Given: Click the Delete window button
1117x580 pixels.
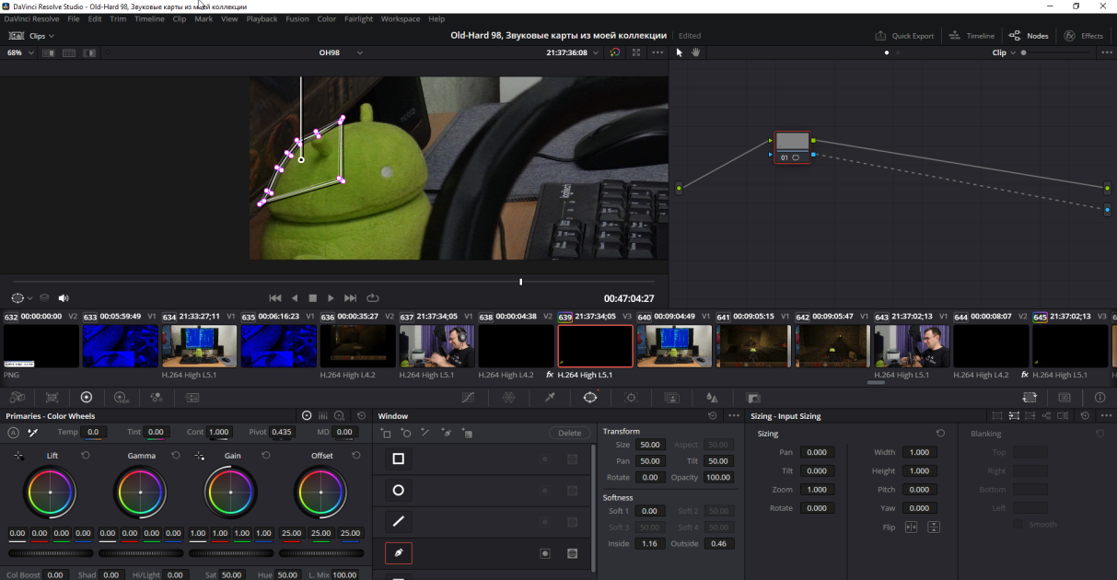Looking at the screenshot, I should pyautogui.click(x=570, y=433).
